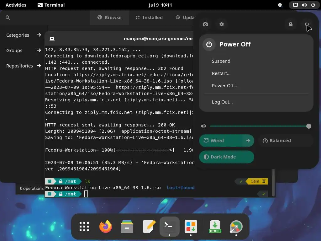Screen dimensions: 321x241
Task: Open Files manager from dock
Action: coord(127,227)
